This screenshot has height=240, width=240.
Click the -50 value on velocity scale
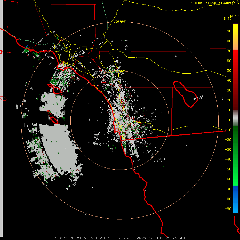(228, 169)
